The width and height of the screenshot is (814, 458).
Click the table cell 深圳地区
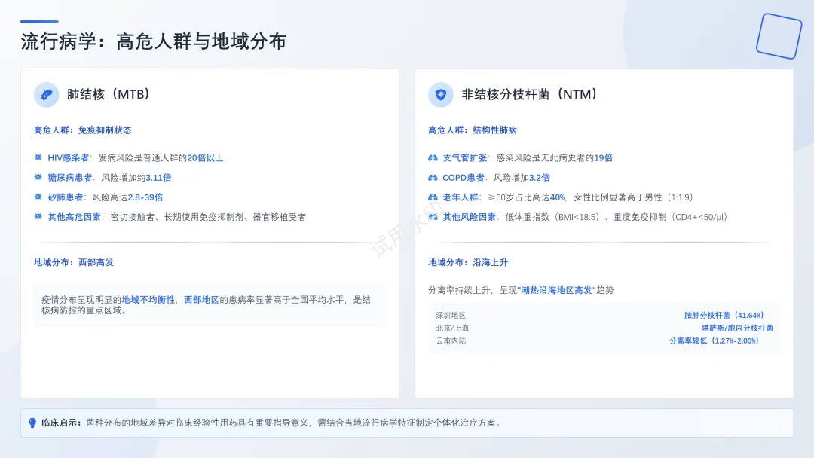tap(451, 316)
